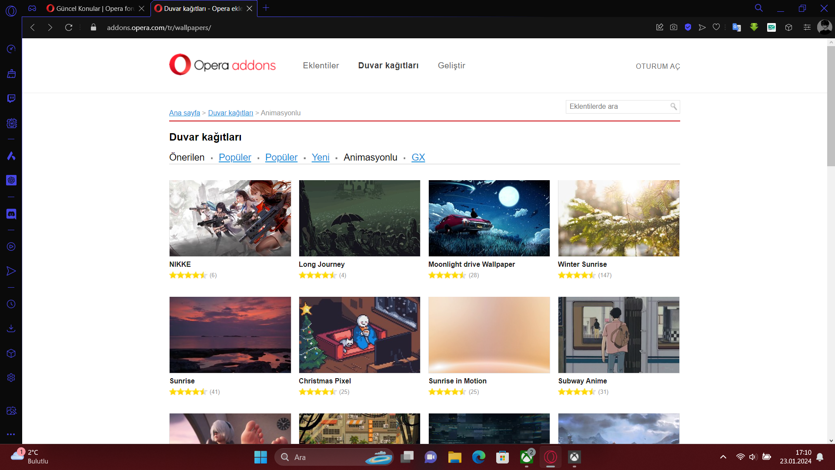Click the Opera GX menu logo
The image size is (835, 470).
pyautogui.click(x=11, y=11)
